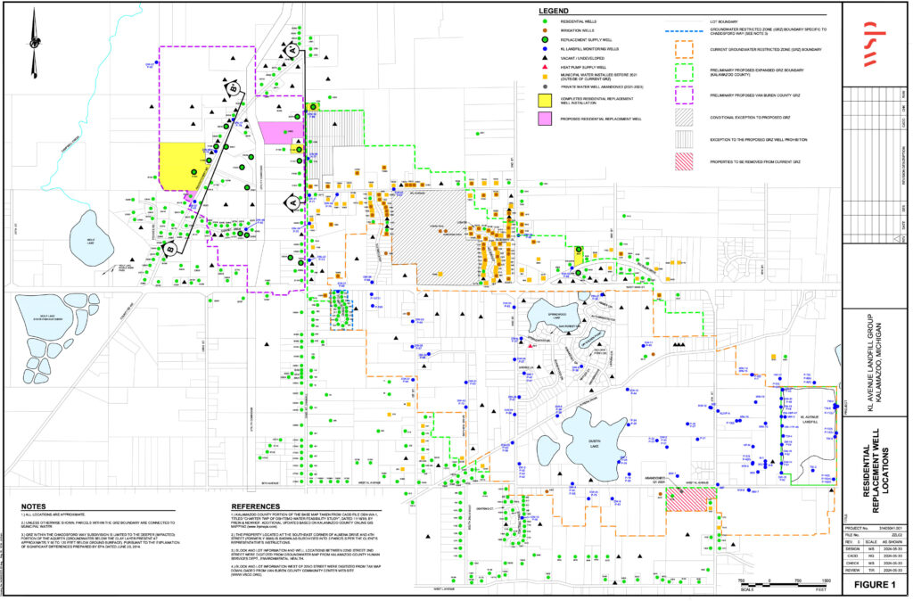
Task: Click the blue dashed Chaddsford Way GRZ line sample
Action: [684, 31]
